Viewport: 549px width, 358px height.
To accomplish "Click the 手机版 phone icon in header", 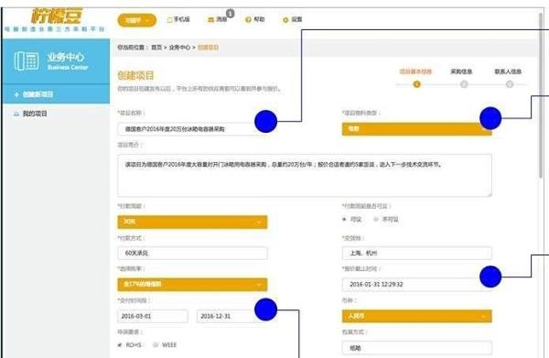I will 170,19.
